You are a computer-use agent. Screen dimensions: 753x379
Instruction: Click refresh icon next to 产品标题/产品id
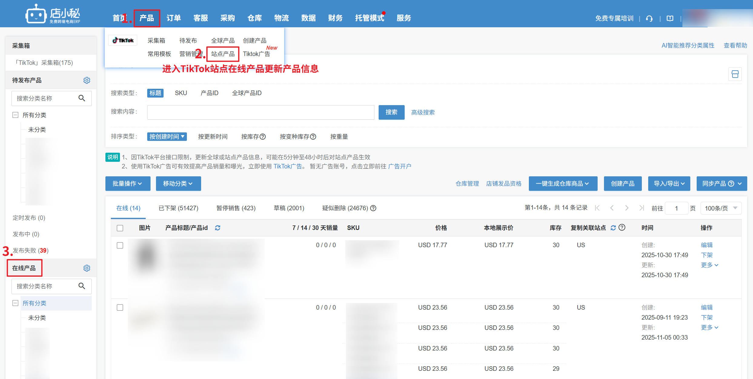pos(217,228)
